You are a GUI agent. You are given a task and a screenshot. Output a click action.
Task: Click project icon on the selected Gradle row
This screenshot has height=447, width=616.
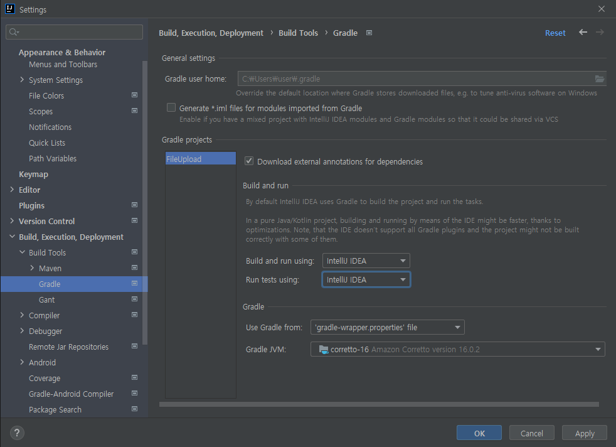[x=134, y=283]
